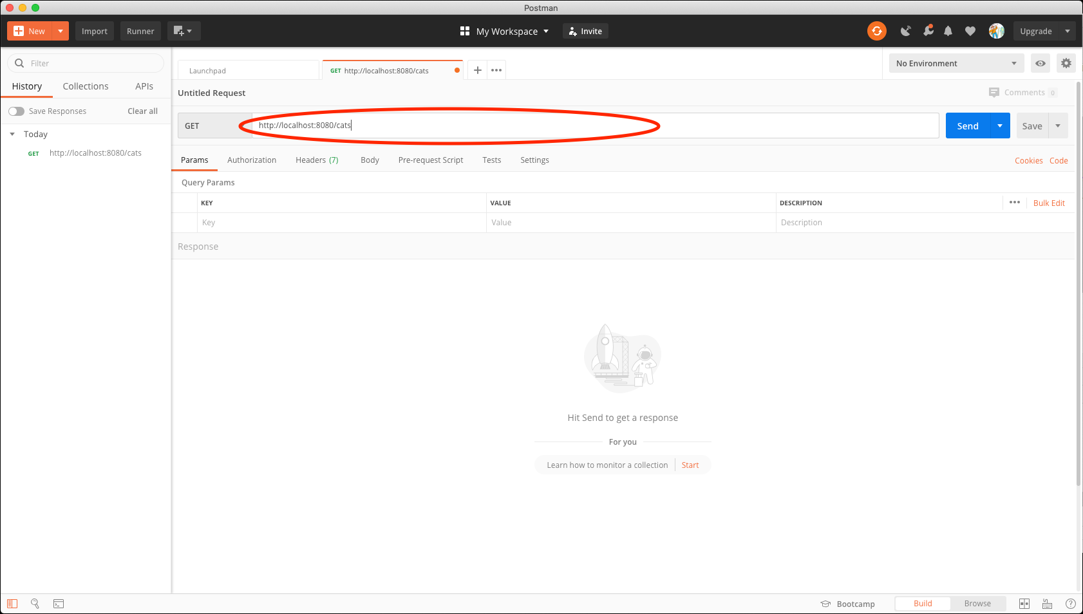Open the Save button dropdown arrow
This screenshot has height=614, width=1083.
[x=1058, y=126]
